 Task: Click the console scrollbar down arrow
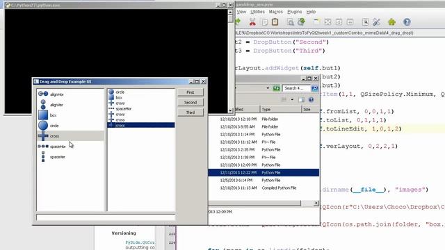(x=230, y=111)
